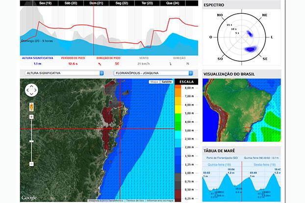Zoom in with the plus button
This screenshot has width=305, height=203.
click(x=31, y=117)
